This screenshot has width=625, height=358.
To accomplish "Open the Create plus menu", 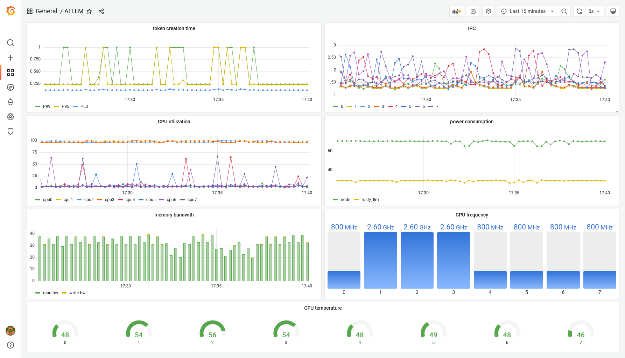I will (x=10, y=58).
